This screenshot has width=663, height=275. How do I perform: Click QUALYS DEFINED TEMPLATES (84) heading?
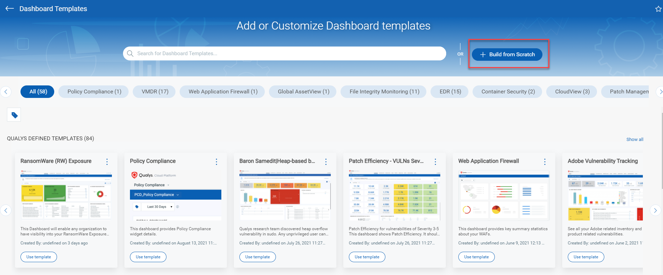[50, 138]
